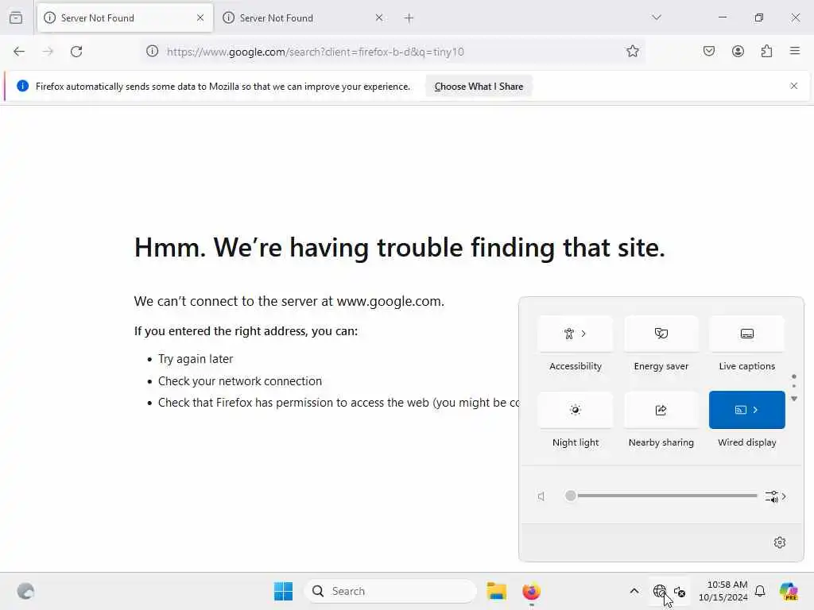Open a new tab with plus

coord(409,18)
